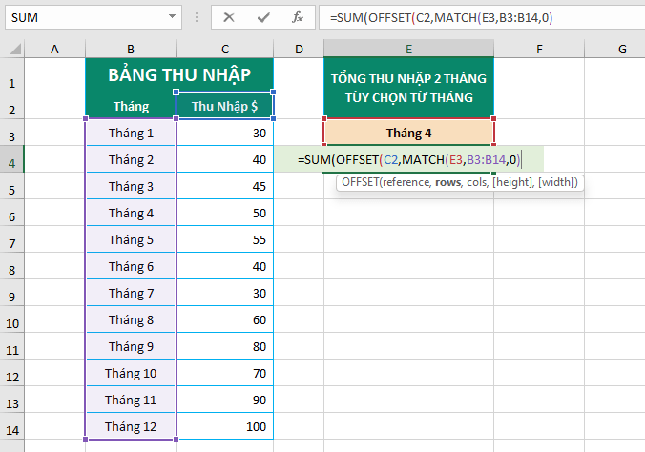
Task: Select cell 'Tháng 2' in column B
Action: coord(131,159)
